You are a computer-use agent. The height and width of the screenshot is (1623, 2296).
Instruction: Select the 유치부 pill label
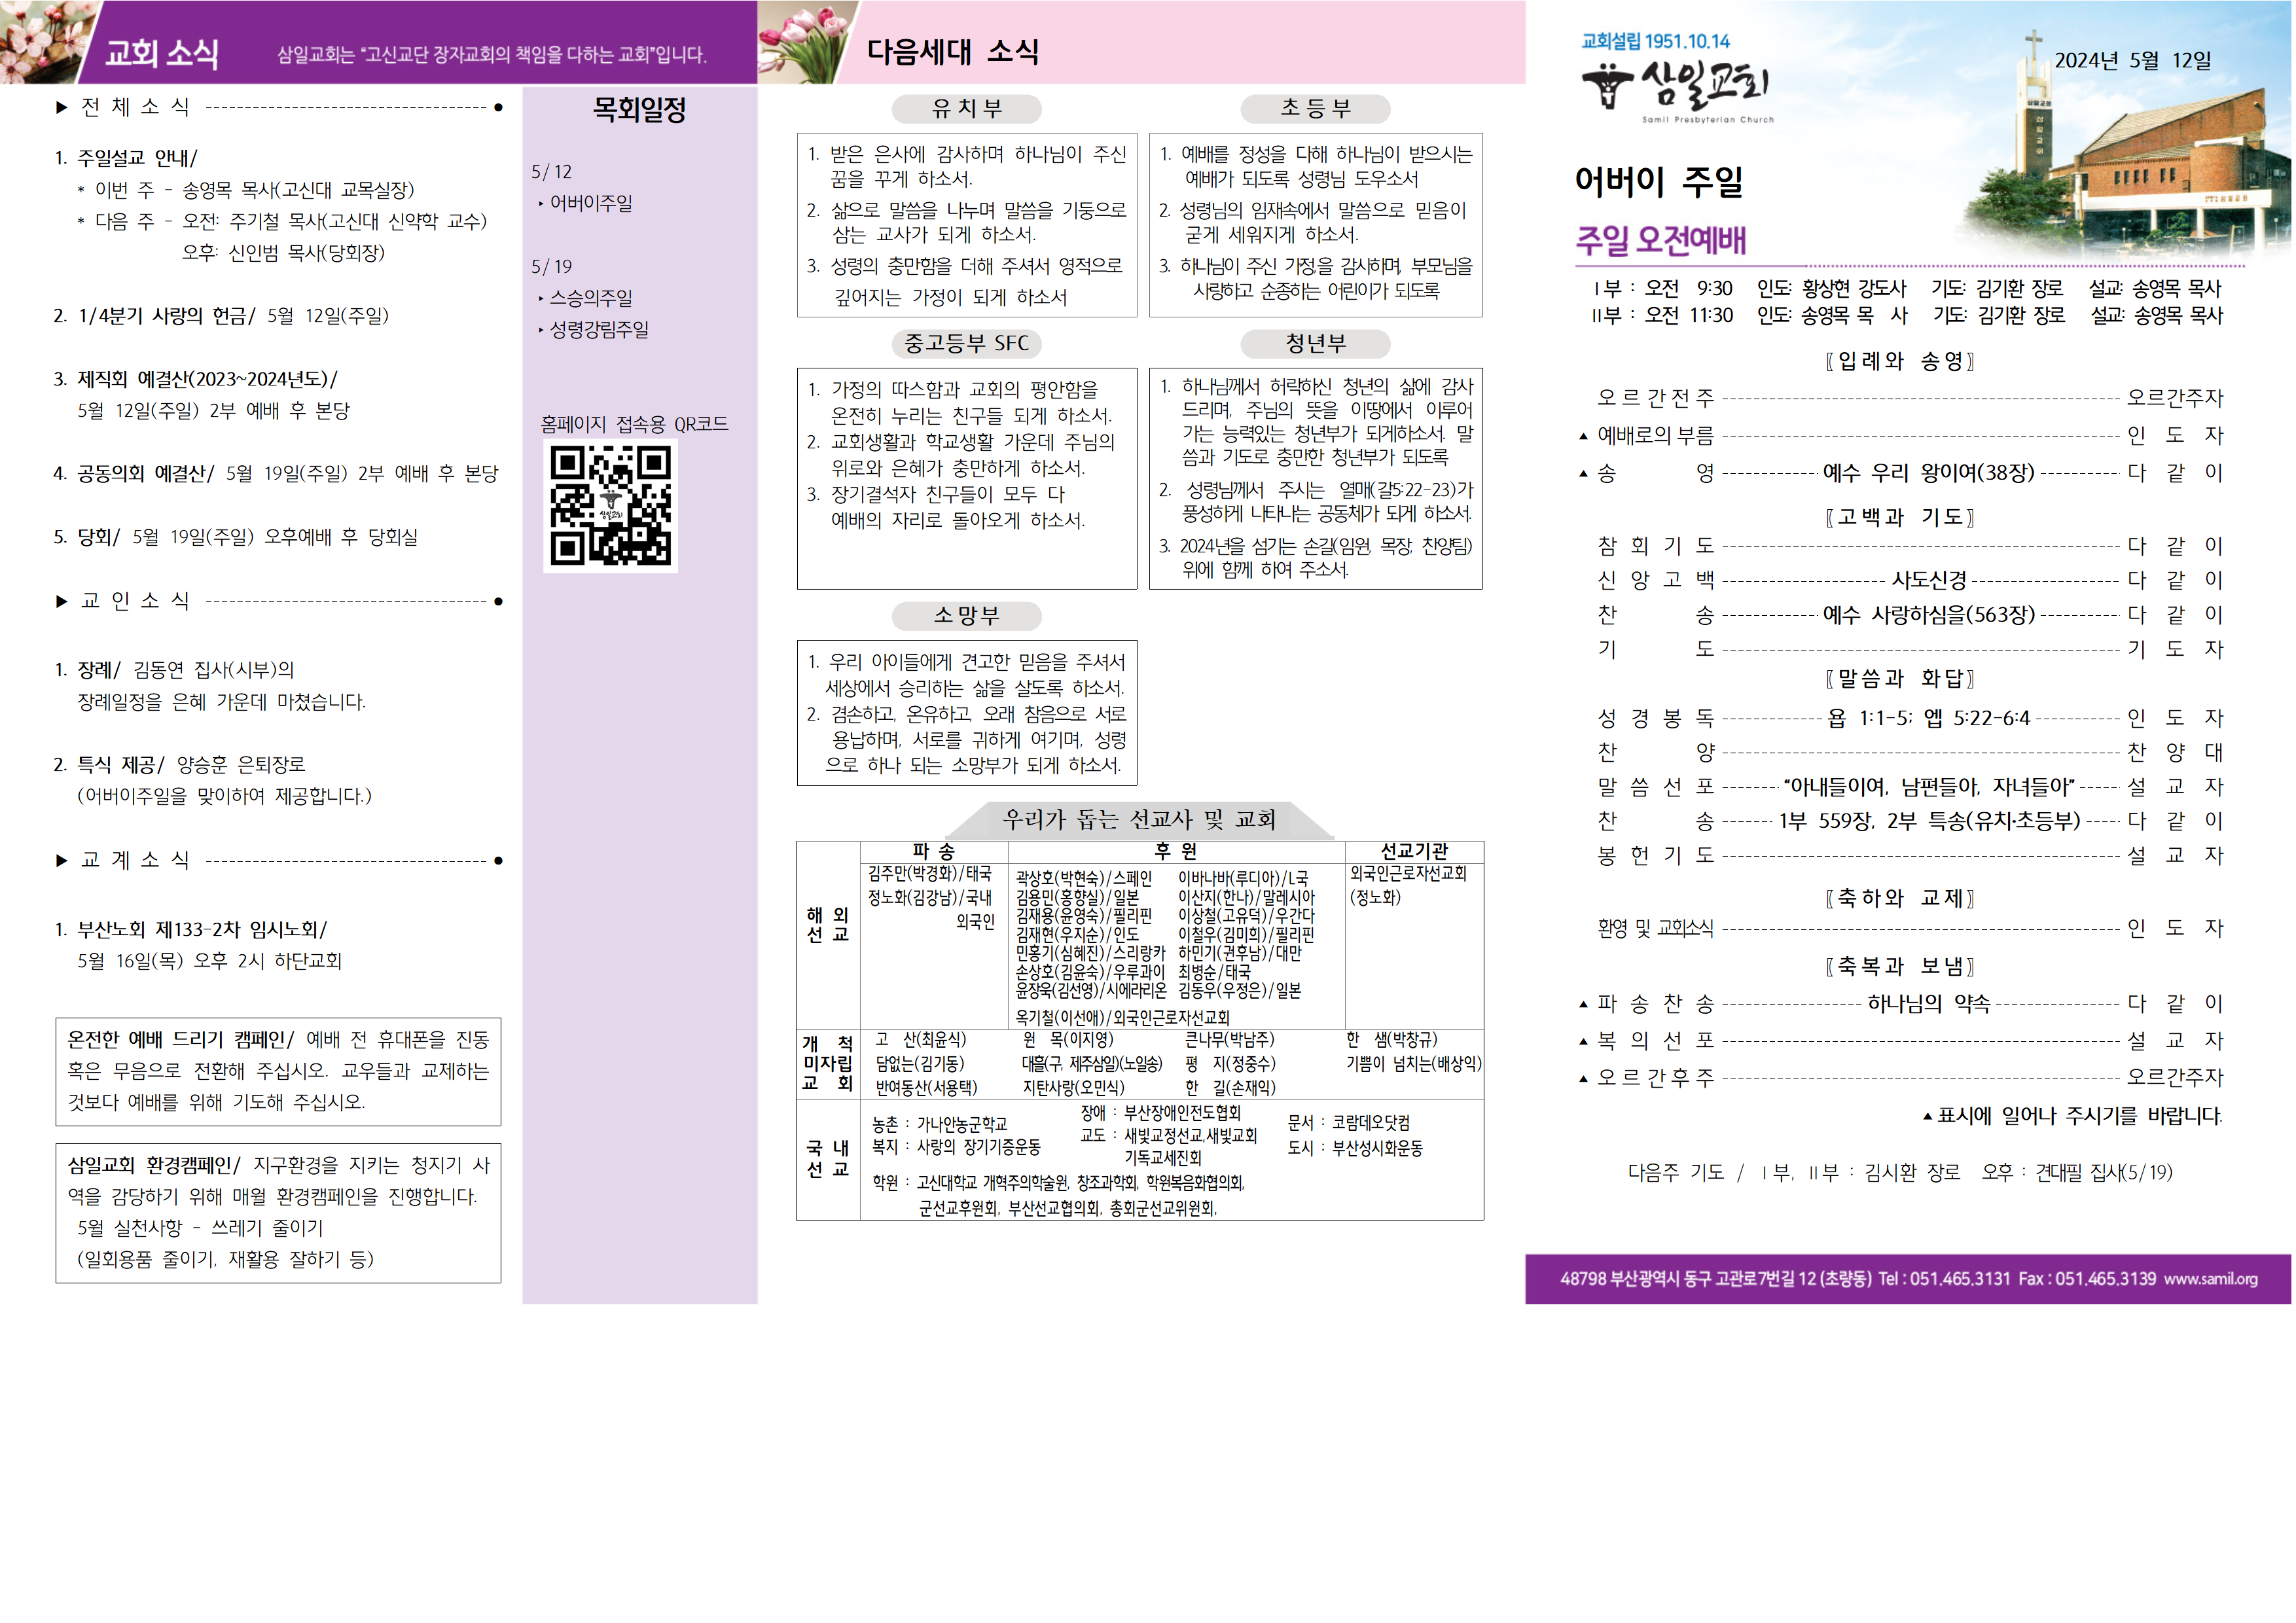click(966, 109)
